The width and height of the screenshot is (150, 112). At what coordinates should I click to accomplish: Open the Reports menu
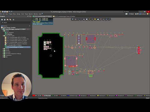[x=31, y=14]
